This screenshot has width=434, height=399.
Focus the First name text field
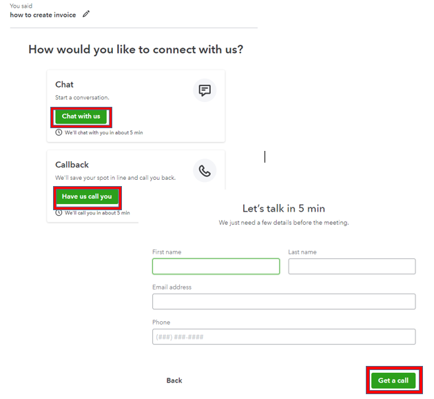pyautogui.click(x=216, y=267)
